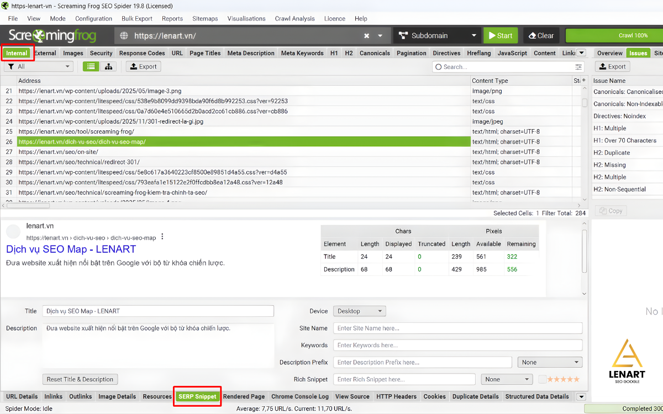Screen dimensions: 663x414
Task: Click Reset Title & Description button
Action: (80, 379)
